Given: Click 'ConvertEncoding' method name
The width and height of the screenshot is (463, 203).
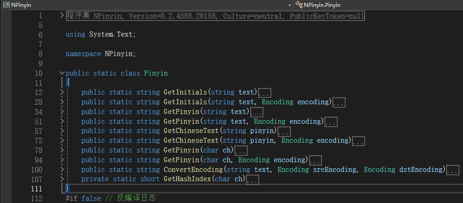Looking at the screenshot, I should [x=193, y=170].
